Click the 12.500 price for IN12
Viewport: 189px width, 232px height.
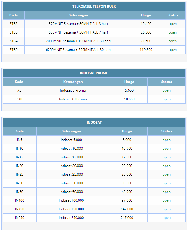(x=127, y=157)
